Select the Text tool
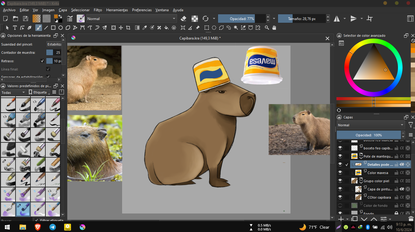Image resolution: width=415 pixels, height=232 pixels. (15, 28)
